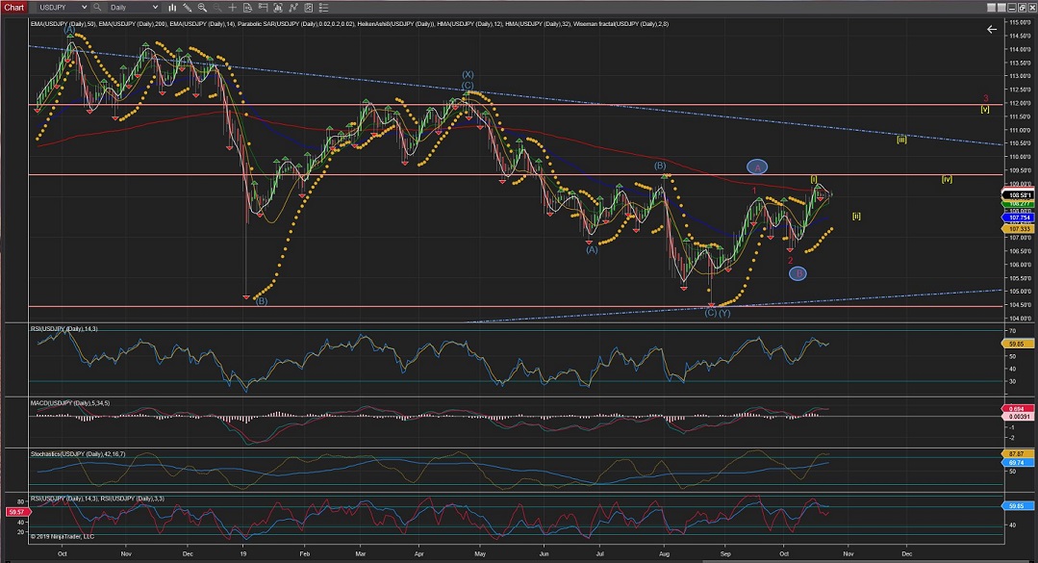The width and height of the screenshot is (1038, 563).
Task: Click the green 108.277 price marker
Action: tap(1020, 204)
